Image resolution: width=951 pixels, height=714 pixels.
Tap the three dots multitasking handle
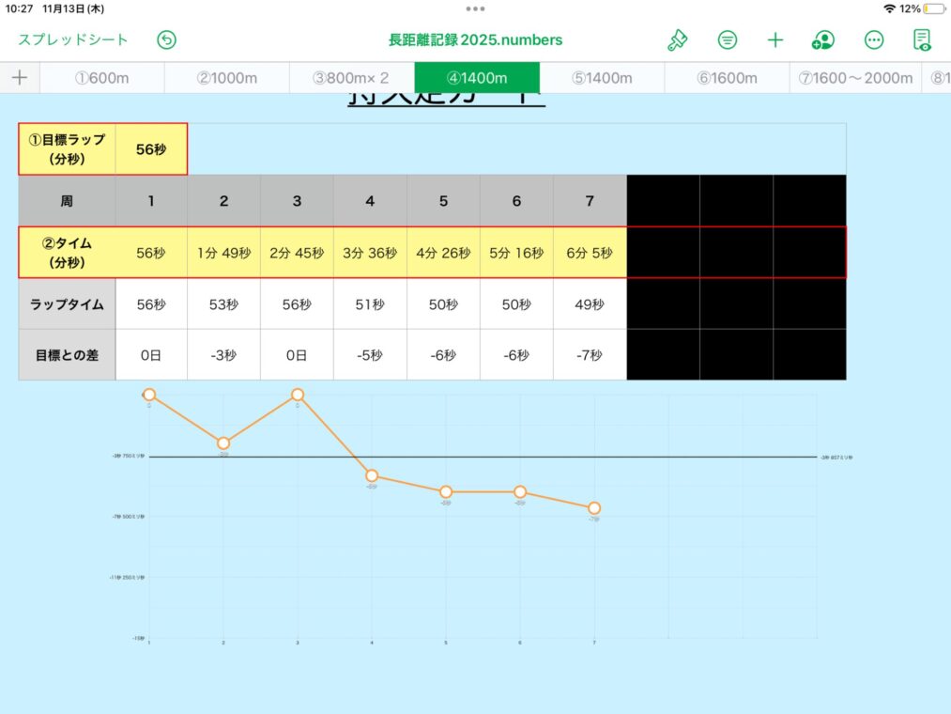point(475,8)
